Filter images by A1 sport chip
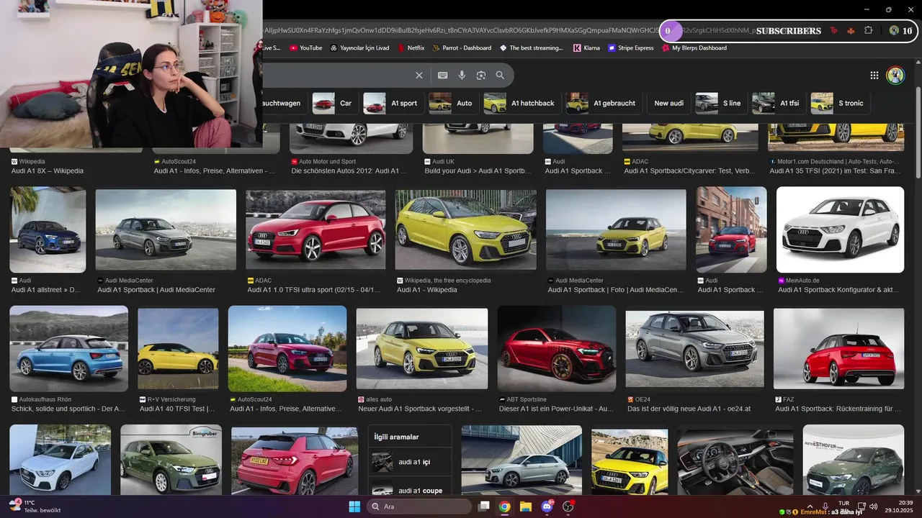The image size is (922, 518). coord(393,103)
